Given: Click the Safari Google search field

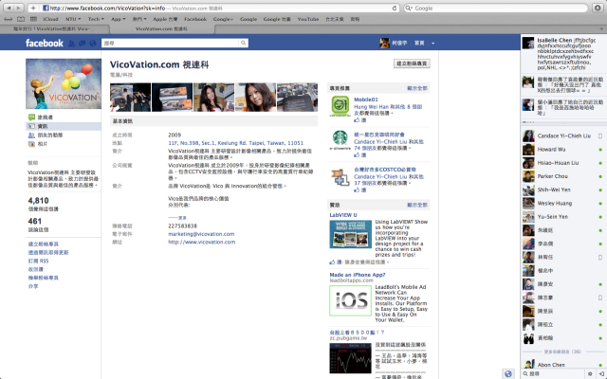Looking at the screenshot, I should (x=496, y=8).
